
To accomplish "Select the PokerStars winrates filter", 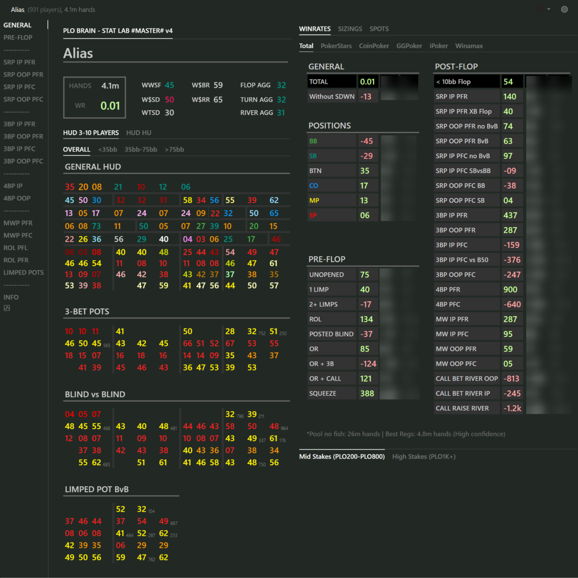I will [336, 46].
